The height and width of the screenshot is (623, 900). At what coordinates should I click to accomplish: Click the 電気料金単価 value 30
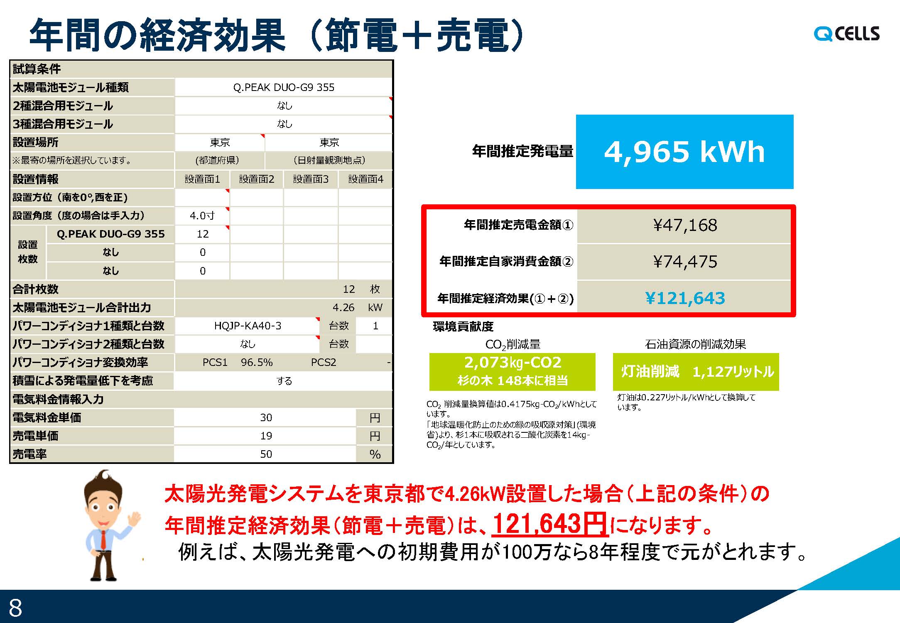(266, 417)
